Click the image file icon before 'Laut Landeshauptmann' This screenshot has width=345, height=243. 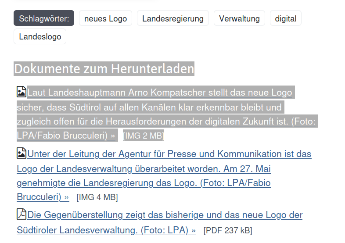[x=22, y=92]
